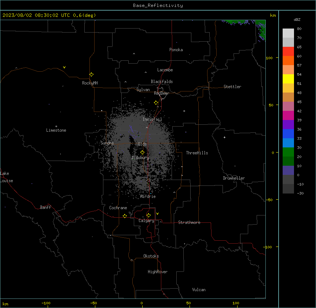Viewport: 316px width, 308px height.
Task: Pick the 65-60 dBZ red swatch
Action: point(288,51)
